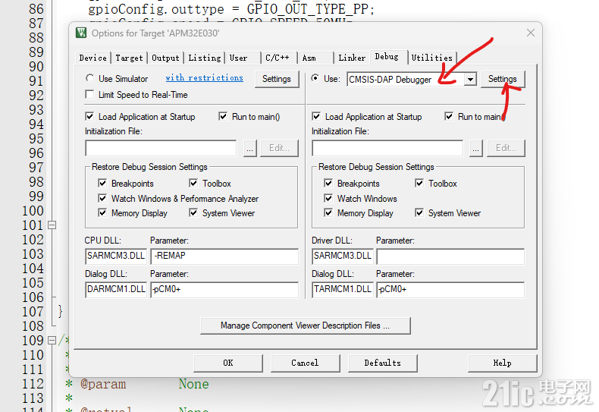The height and width of the screenshot is (412, 599).
Task: Click debugger Initialization File input field
Action: [x=387, y=148]
